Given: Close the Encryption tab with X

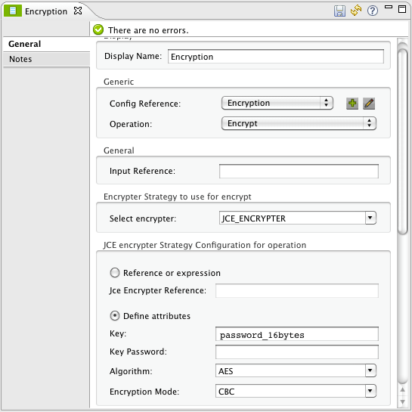Looking at the screenshot, I should pos(78,11).
